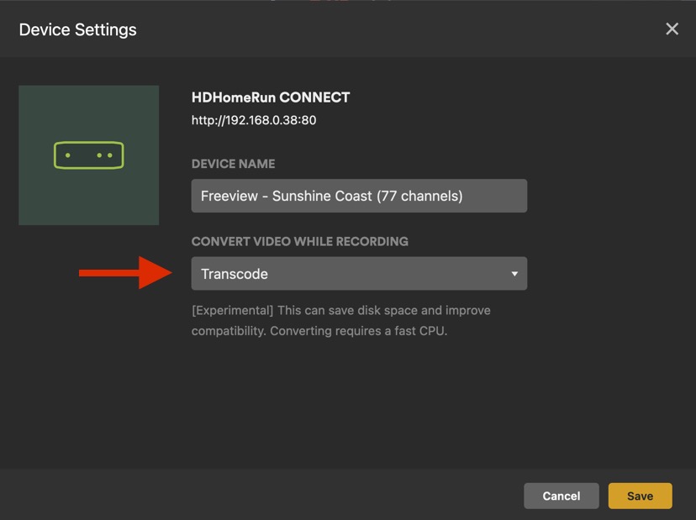Click the Device Settings dialog title
The width and height of the screenshot is (696, 520).
[77, 29]
